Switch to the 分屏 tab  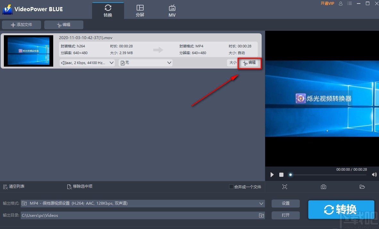[x=140, y=10]
